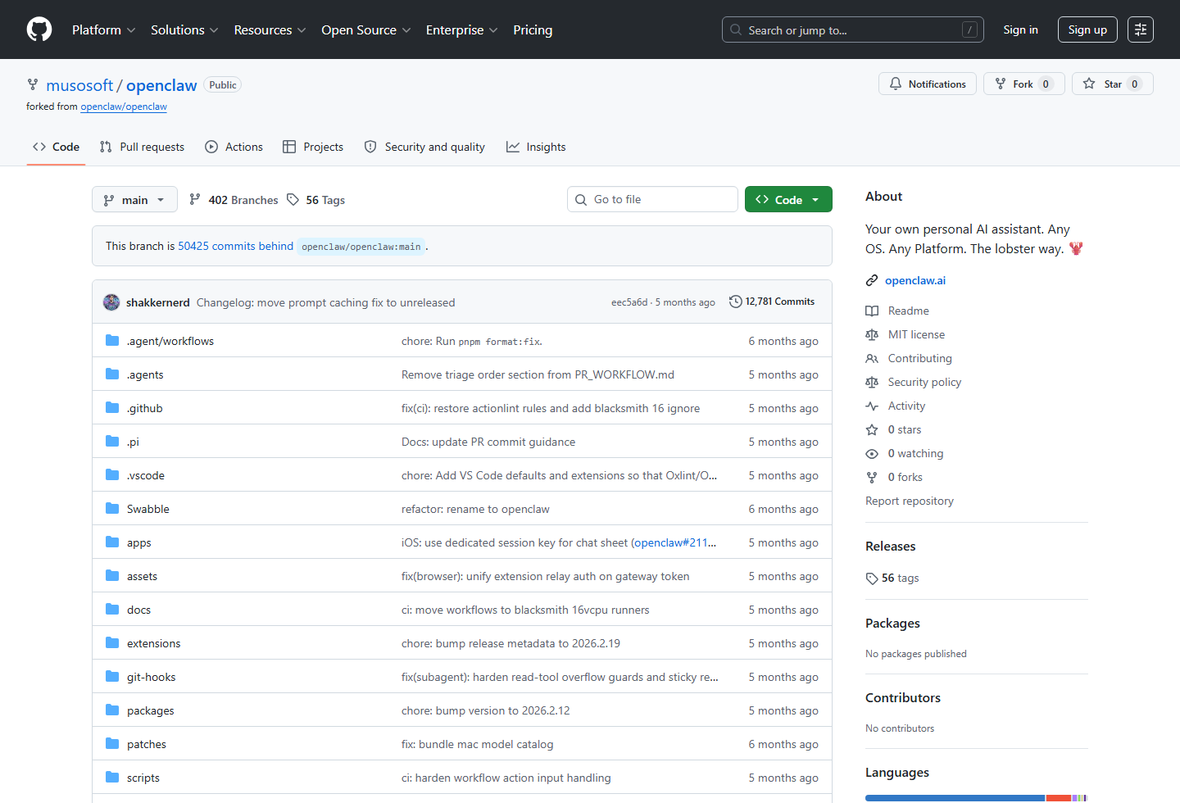This screenshot has height=803, width=1180.
Task: Click the Notifications bell button
Action: (928, 84)
